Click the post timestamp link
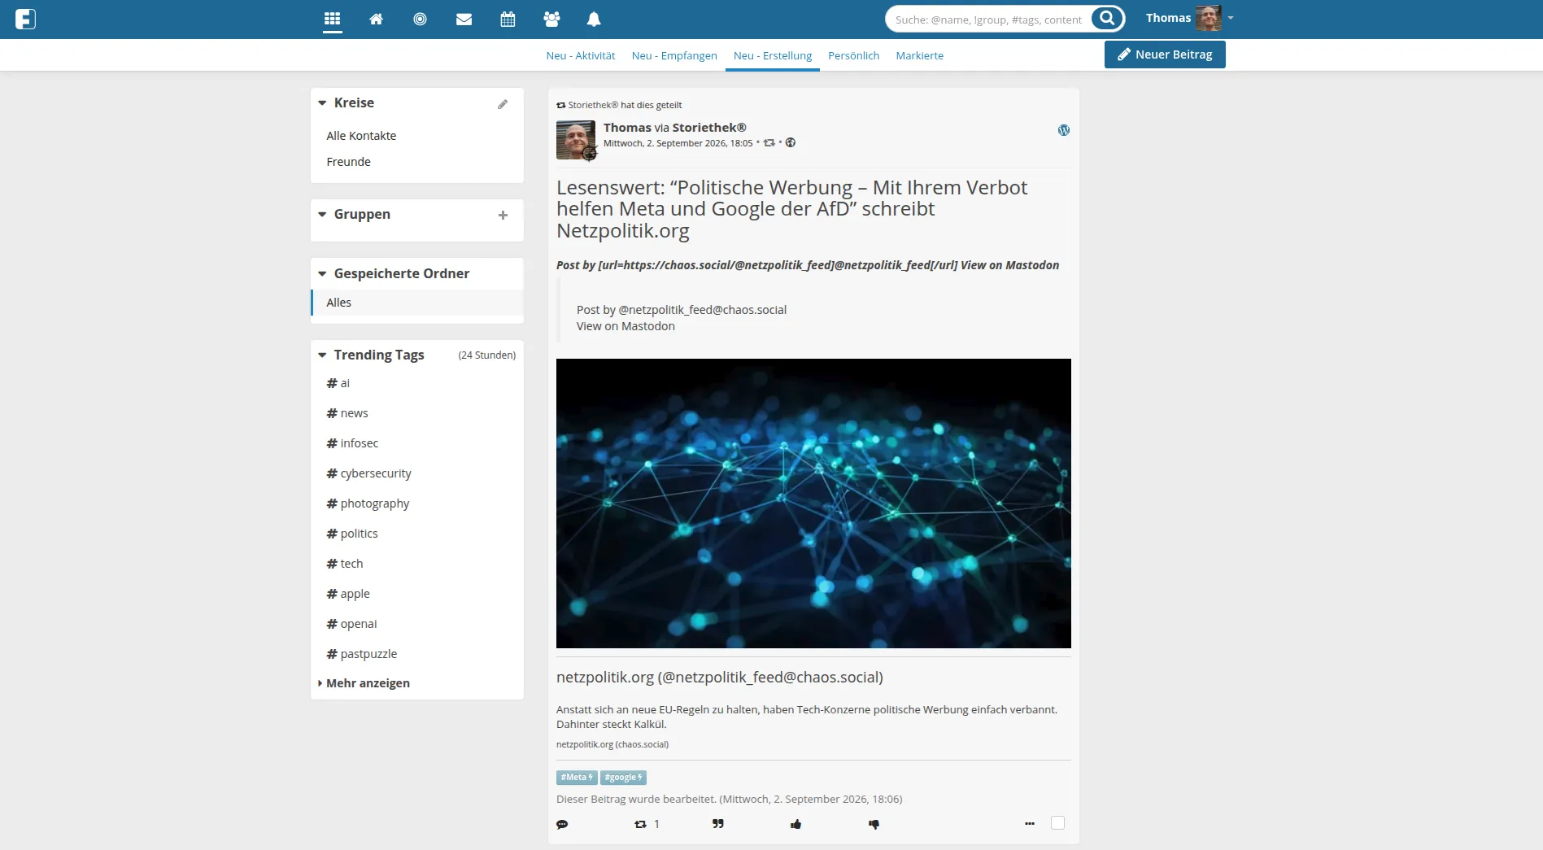The image size is (1543, 850). point(678,143)
